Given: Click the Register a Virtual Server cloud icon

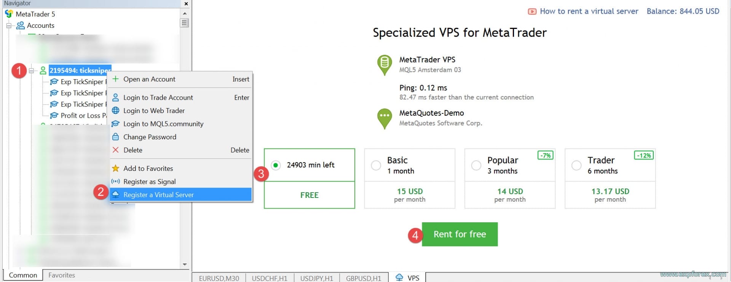Looking at the screenshot, I should pyautogui.click(x=116, y=194).
